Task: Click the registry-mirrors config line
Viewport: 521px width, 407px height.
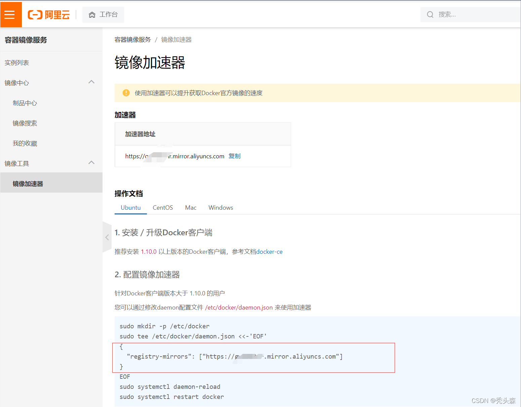Action: [235, 357]
